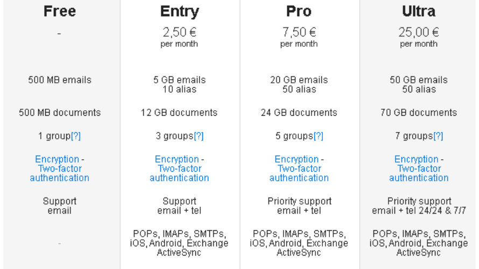The width and height of the screenshot is (479, 269).
Task: Open the Encryption link in the Free column
Action: click(57, 159)
